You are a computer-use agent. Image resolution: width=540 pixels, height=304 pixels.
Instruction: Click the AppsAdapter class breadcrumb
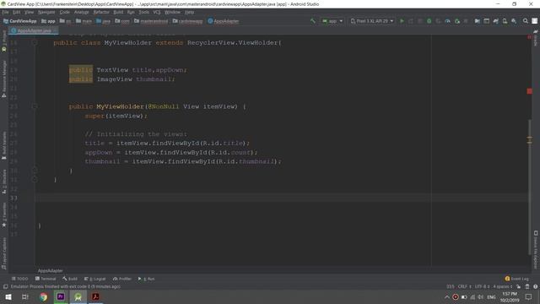point(223,21)
